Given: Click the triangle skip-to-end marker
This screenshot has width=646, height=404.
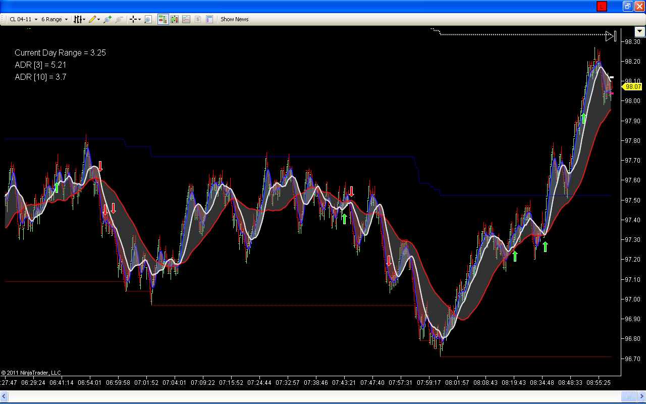Looking at the screenshot, I should 611,36.
